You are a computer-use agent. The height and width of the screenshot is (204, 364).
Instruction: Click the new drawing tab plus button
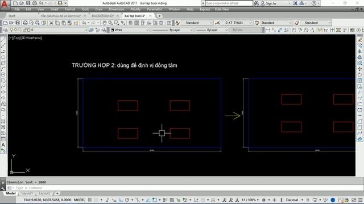159,16
